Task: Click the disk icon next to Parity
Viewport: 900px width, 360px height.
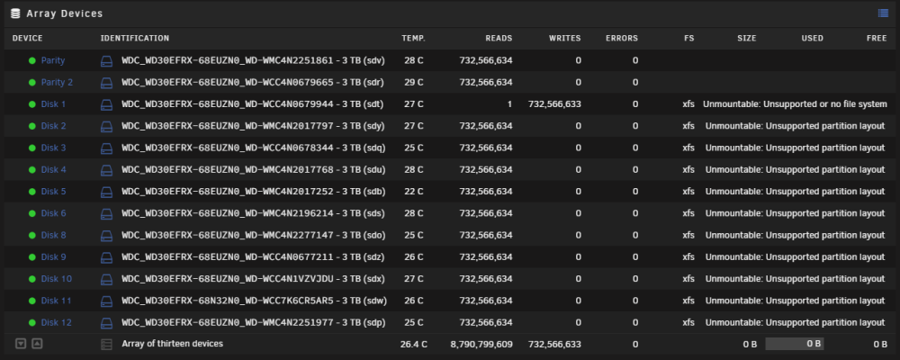Action: point(107,61)
